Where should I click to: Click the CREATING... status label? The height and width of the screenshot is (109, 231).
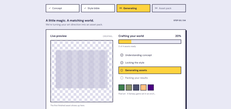tap(108, 36)
